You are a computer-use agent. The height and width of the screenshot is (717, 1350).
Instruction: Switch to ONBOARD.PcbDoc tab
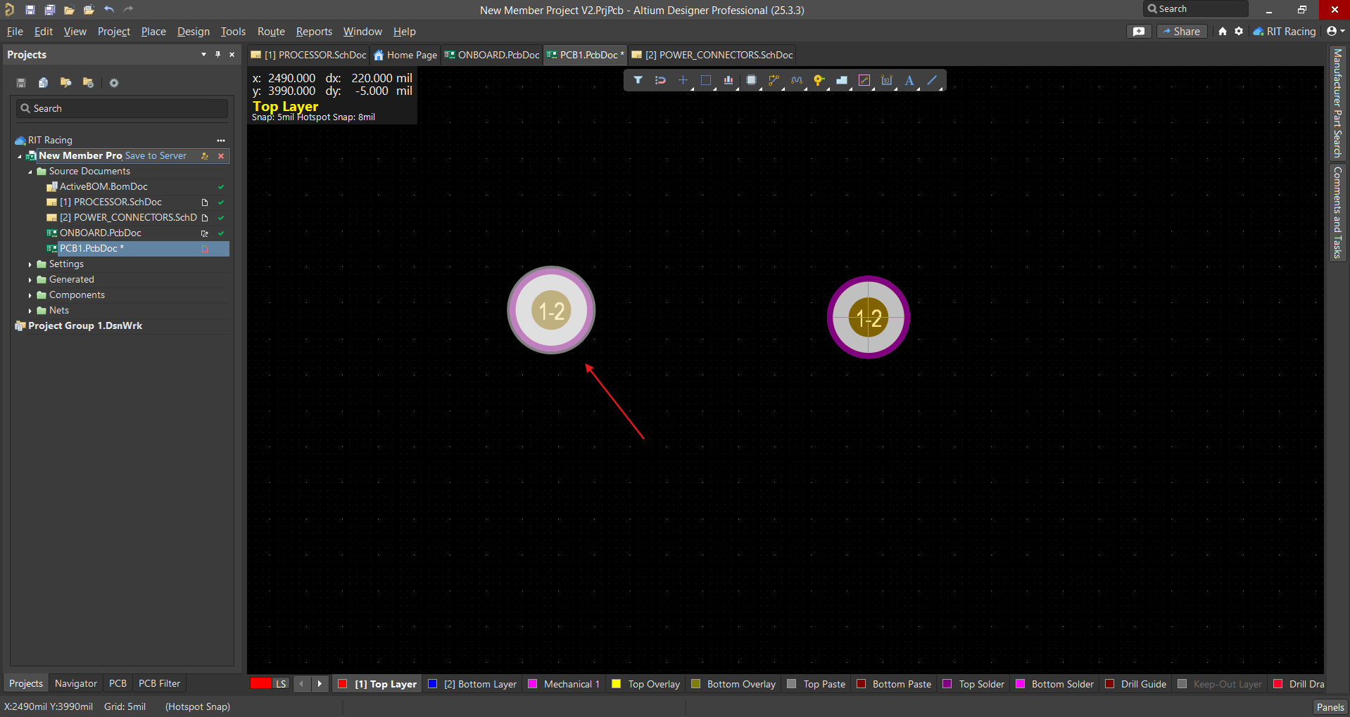click(x=492, y=55)
